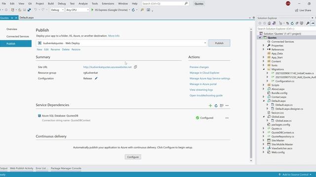Open the Debug configuration dropdown
The image size is (316, 177).
coord(57,10)
